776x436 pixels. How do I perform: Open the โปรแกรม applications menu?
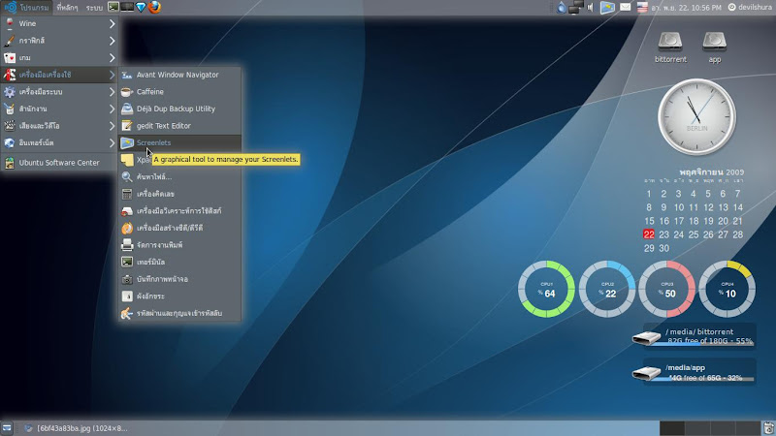click(27, 8)
